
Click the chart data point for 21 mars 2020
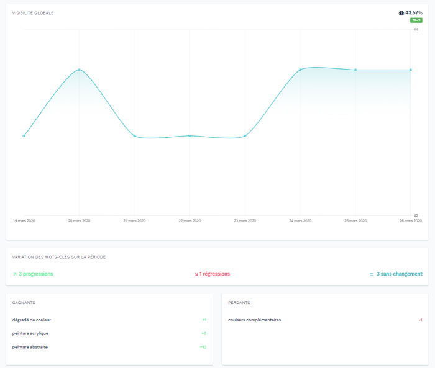(x=134, y=135)
